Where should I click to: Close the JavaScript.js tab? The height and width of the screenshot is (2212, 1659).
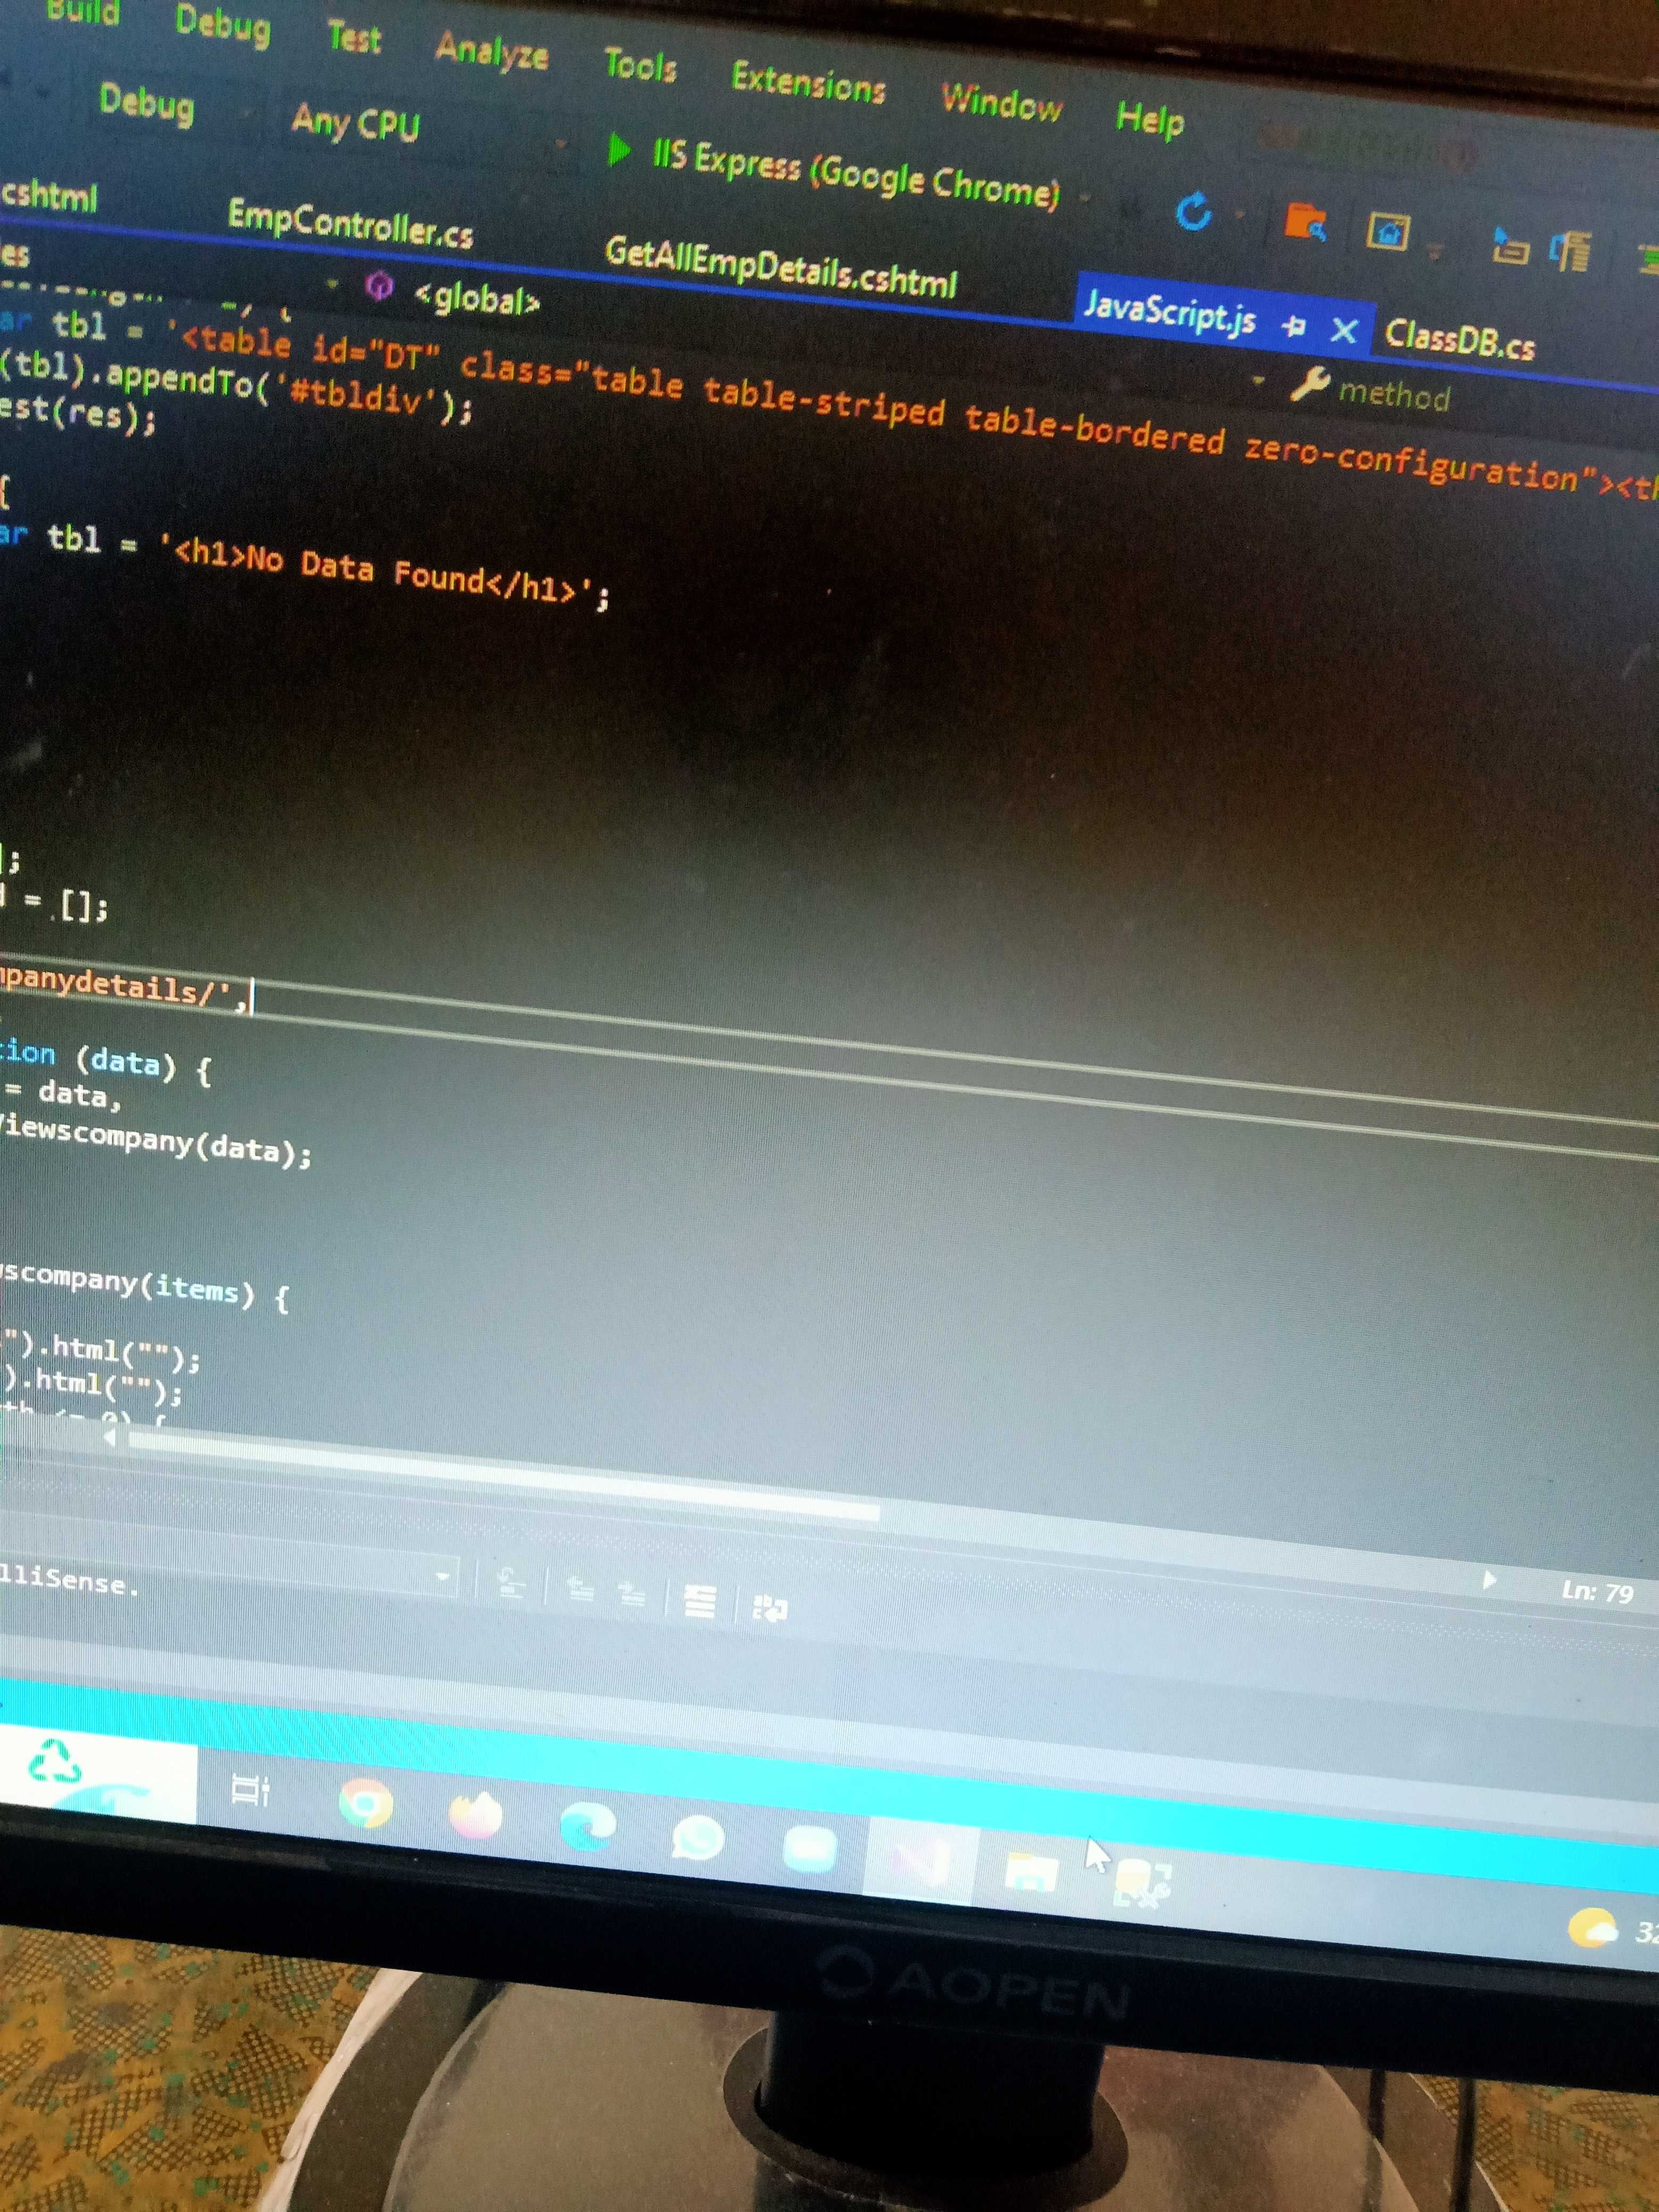1345,330
